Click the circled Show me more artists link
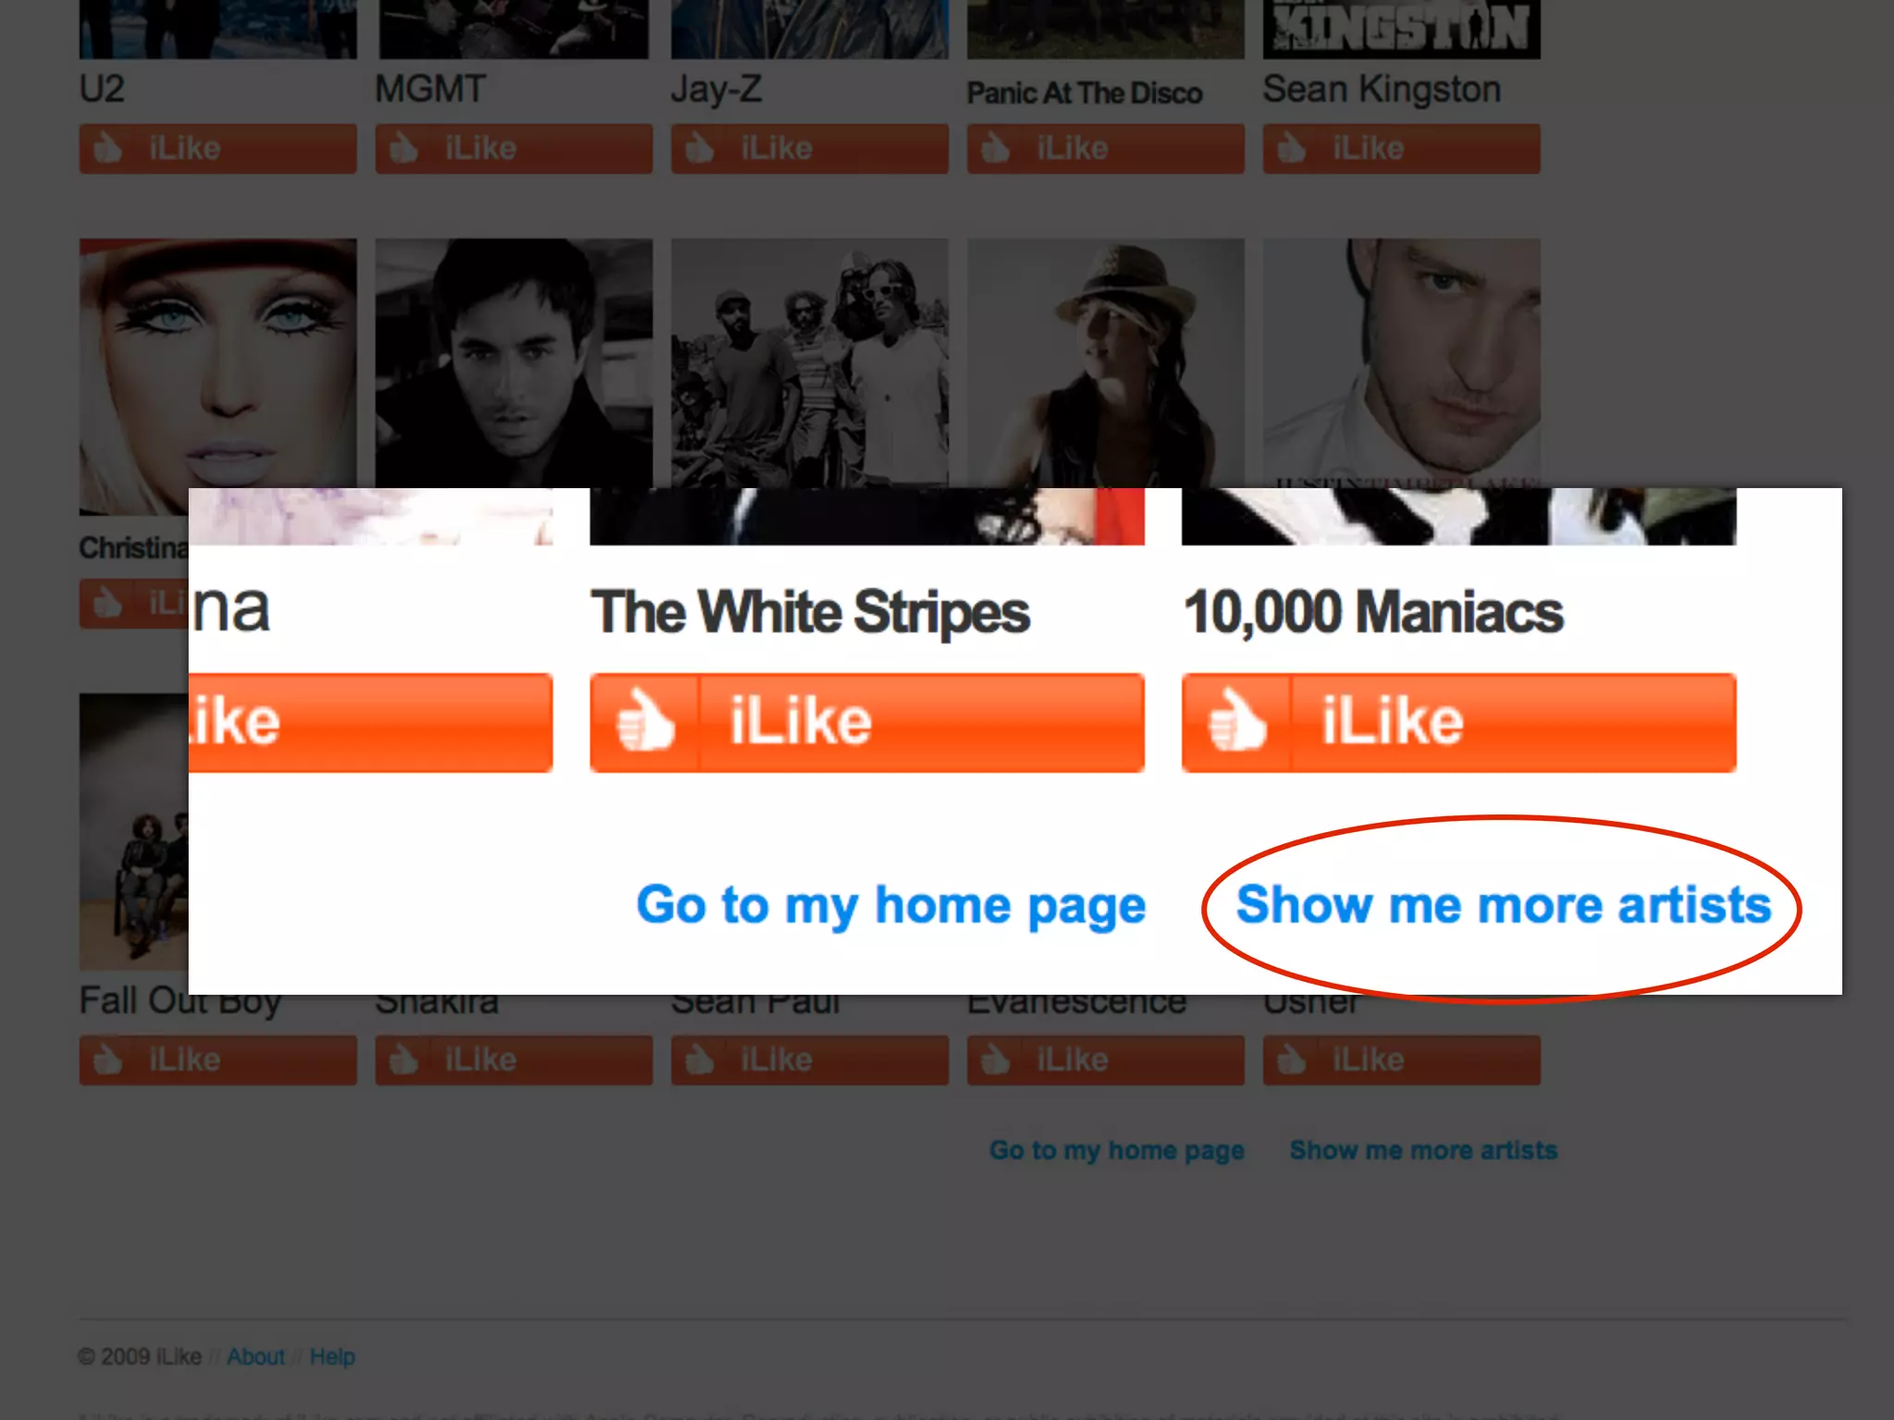Image resolution: width=1894 pixels, height=1420 pixels. [1504, 904]
